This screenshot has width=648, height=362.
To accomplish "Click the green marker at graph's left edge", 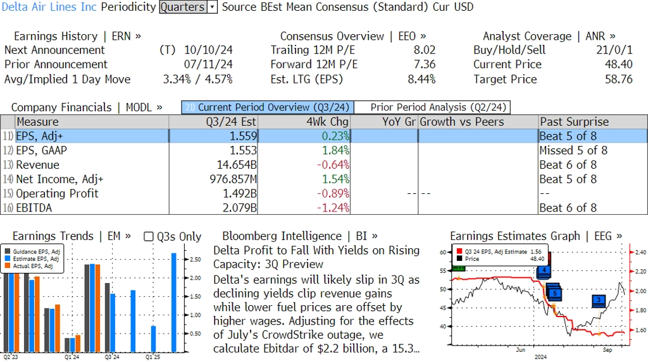I will click(x=459, y=268).
